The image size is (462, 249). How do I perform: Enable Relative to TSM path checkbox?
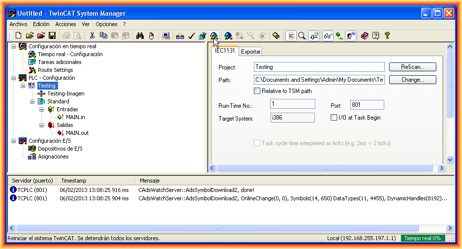pos(257,91)
